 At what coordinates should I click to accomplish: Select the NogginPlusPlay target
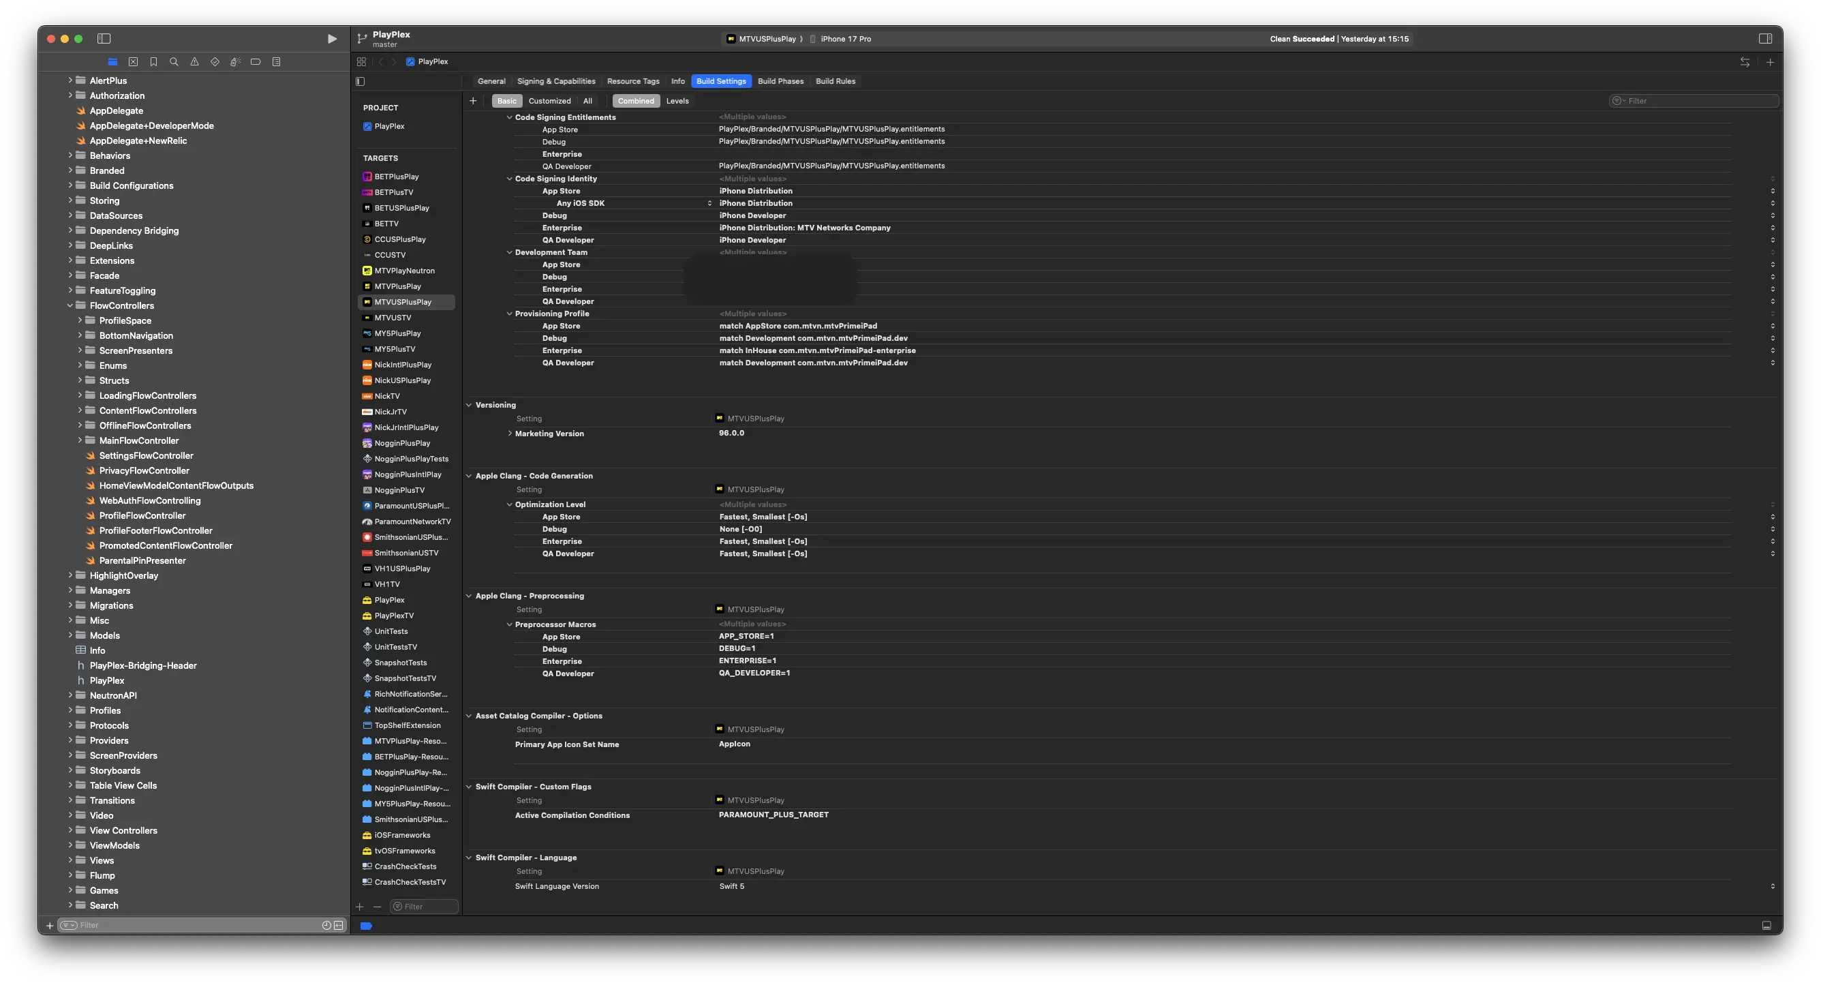[403, 442]
